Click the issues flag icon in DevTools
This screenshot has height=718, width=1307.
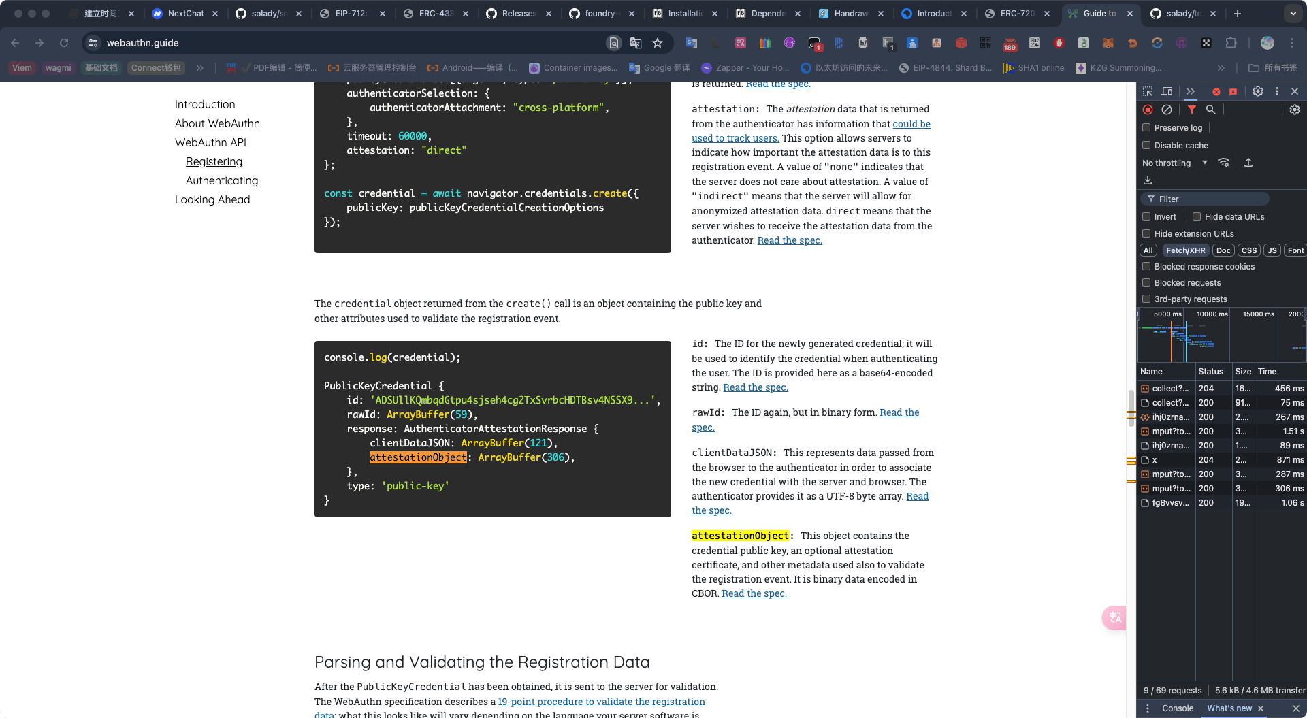1233,91
